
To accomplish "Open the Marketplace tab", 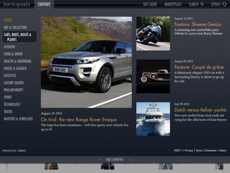I will (173, 4).
